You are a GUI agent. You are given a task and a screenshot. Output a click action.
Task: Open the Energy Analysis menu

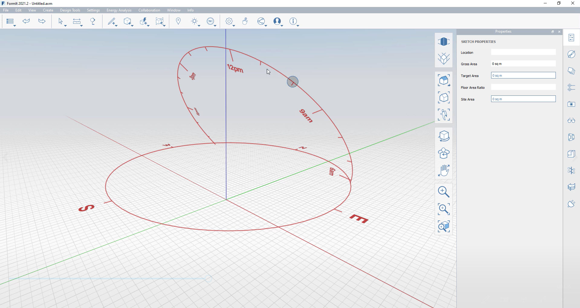119,10
